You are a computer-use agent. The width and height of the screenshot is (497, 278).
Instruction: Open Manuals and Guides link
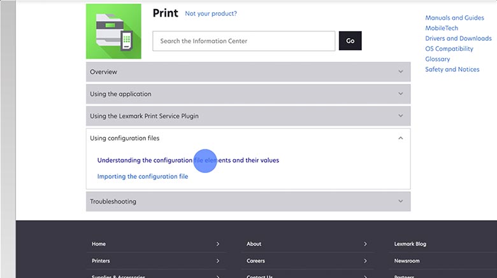point(454,18)
